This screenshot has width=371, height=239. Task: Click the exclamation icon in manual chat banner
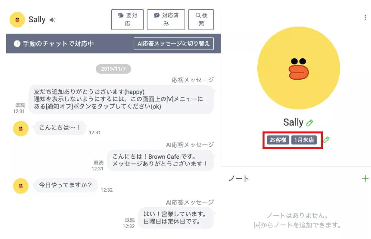point(17,43)
